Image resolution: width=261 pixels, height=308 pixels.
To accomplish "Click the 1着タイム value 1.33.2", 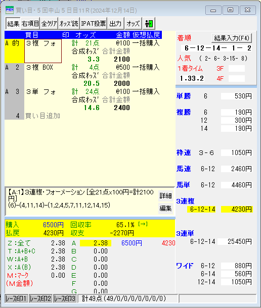I will (192, 78).
